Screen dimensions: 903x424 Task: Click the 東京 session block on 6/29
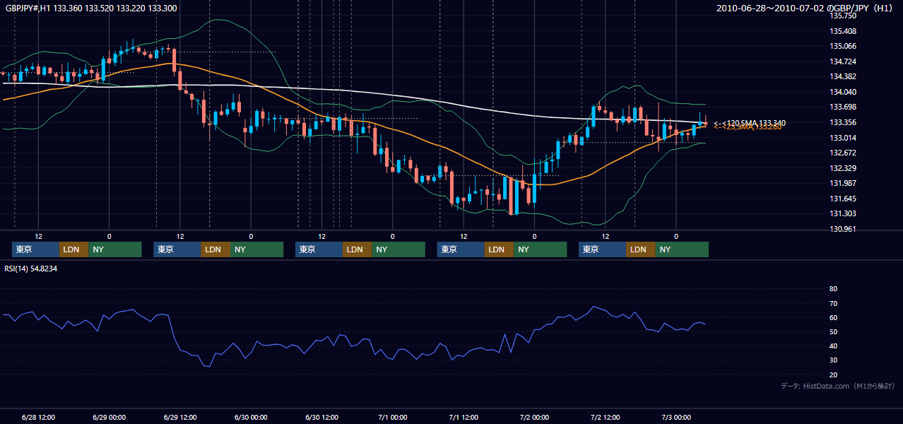pyautogui.click(x=177, y=249)
